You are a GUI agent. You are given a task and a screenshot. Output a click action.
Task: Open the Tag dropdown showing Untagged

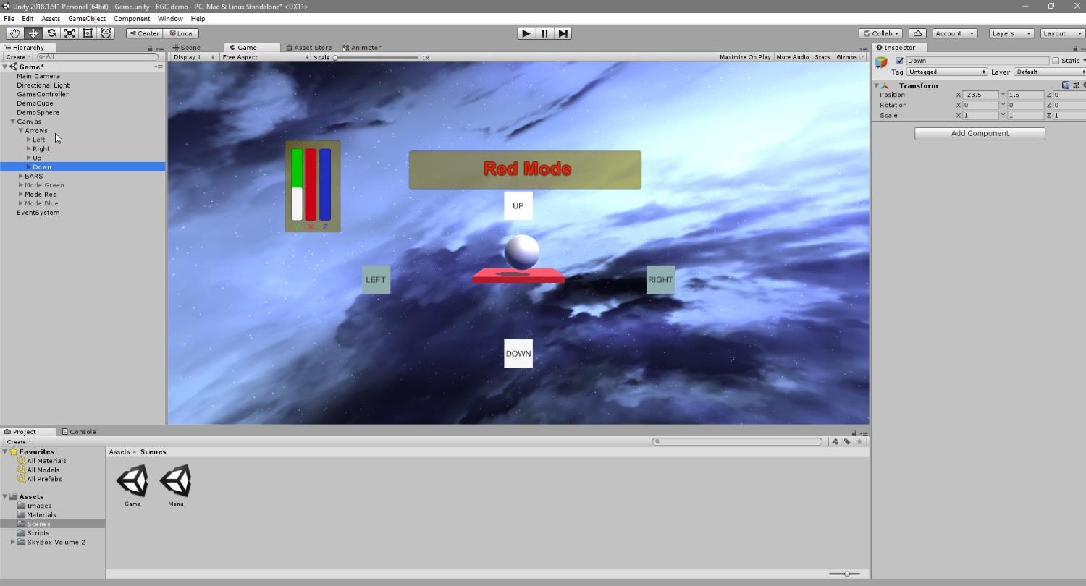tap(947, 72)
